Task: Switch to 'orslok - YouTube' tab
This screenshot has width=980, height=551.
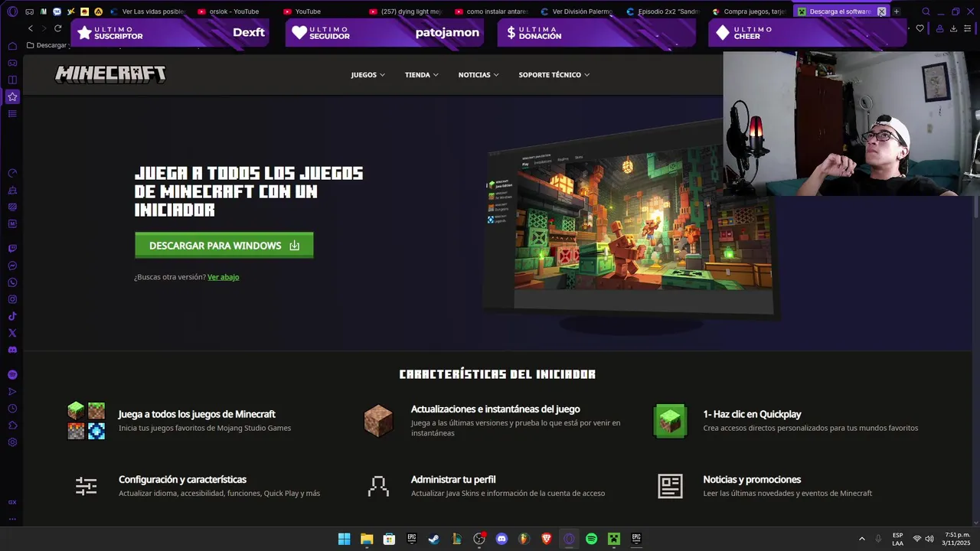Action: click(x=234, y=11)
